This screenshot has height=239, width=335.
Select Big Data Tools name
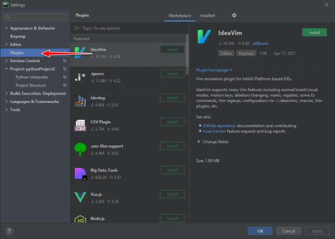click(x=104, y=170)
